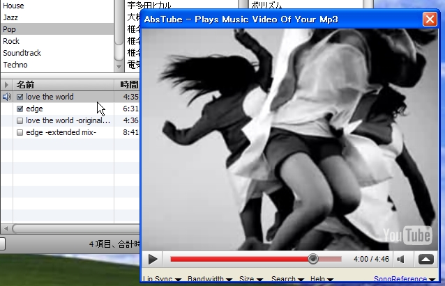Click the YouTube logo on the video
Screen dimensions: 445x286
tap(407, 235)
